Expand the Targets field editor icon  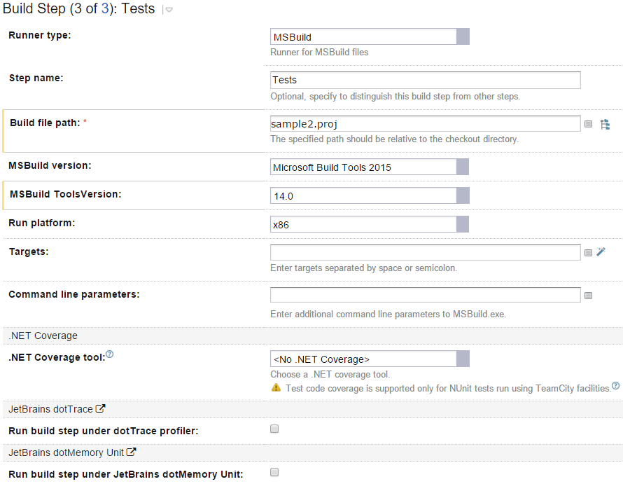(x=588, y=253)
